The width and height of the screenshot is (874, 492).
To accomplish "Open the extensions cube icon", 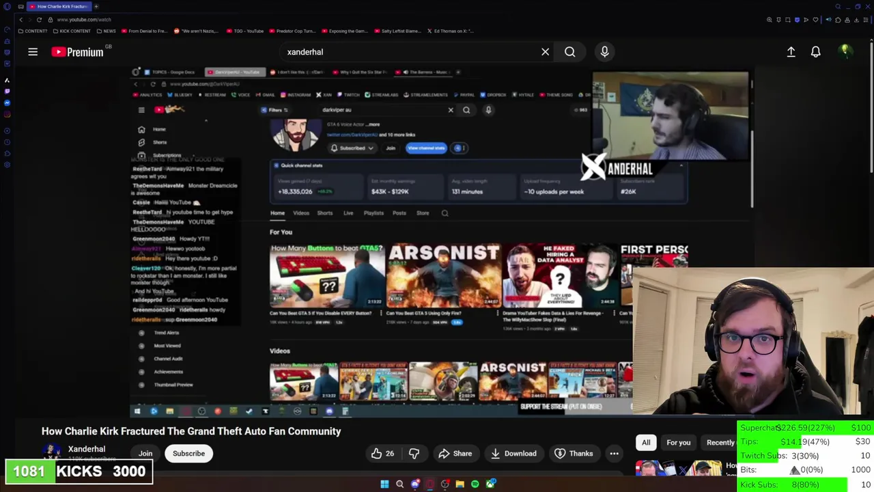I will pos(838,20).
